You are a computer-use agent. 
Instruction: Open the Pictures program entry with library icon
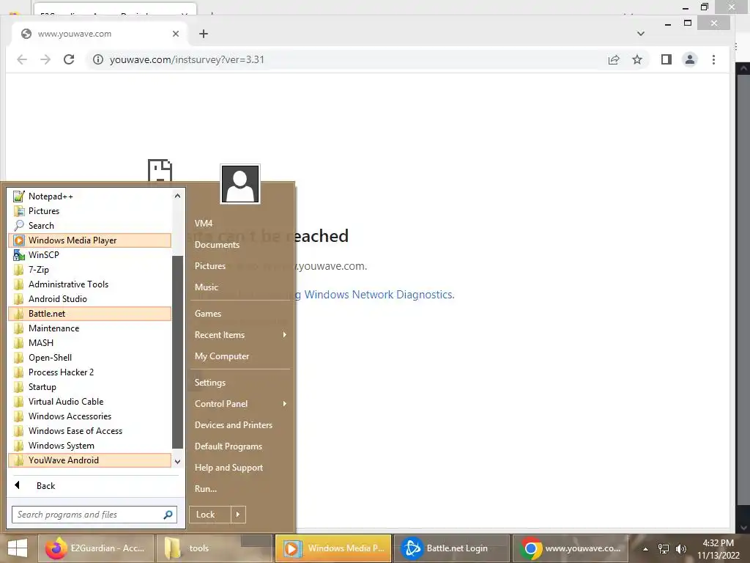pyautogui.click(x=90, y=211)
